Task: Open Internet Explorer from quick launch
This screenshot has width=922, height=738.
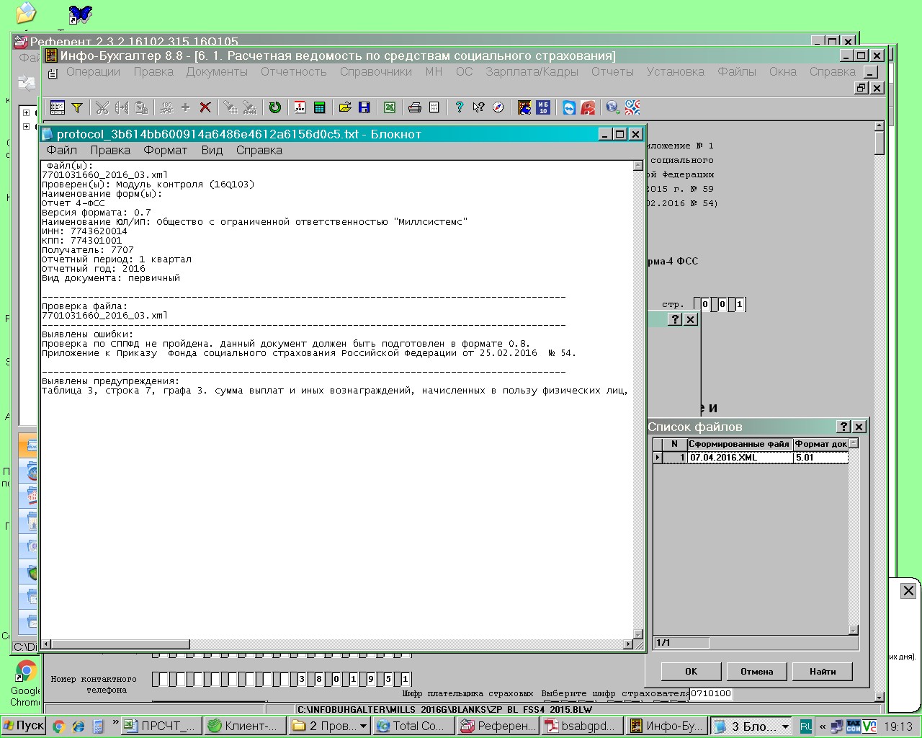Action: [x=79, y=726]
